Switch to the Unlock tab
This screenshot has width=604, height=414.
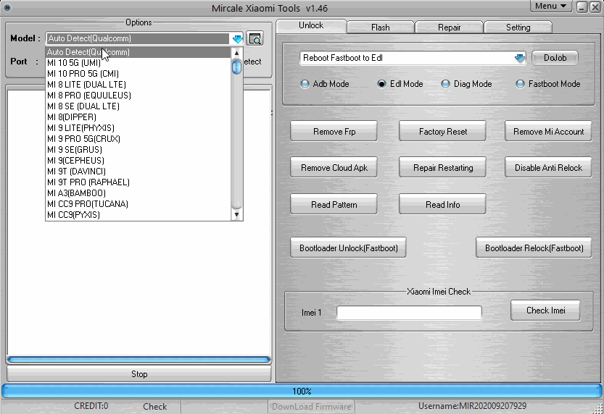(311, 25)
